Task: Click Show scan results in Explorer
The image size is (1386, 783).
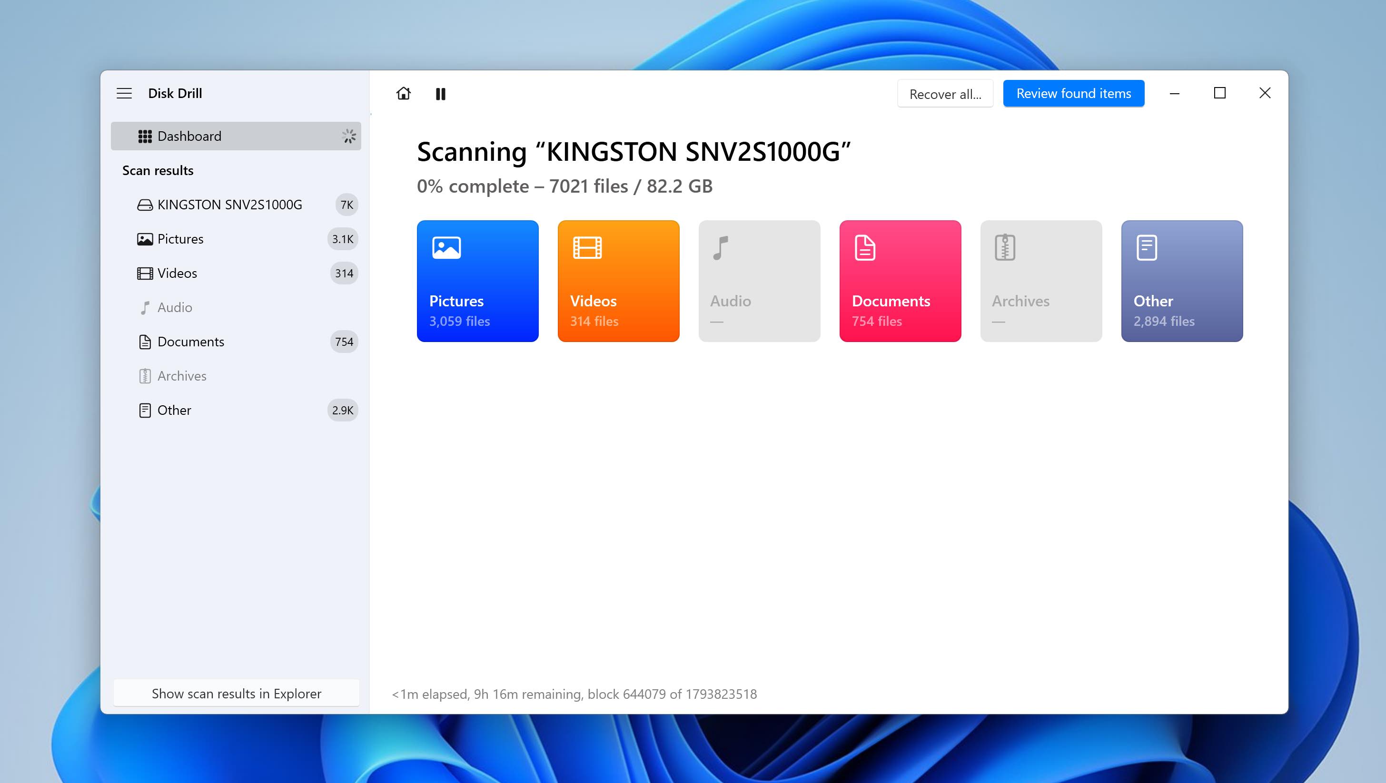Action: click(x=236, y=694)
